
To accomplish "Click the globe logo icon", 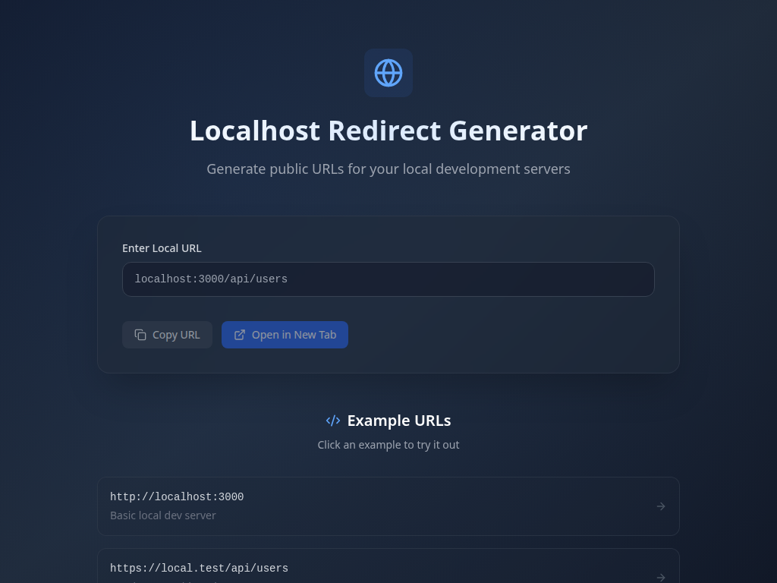I will 388,73.
